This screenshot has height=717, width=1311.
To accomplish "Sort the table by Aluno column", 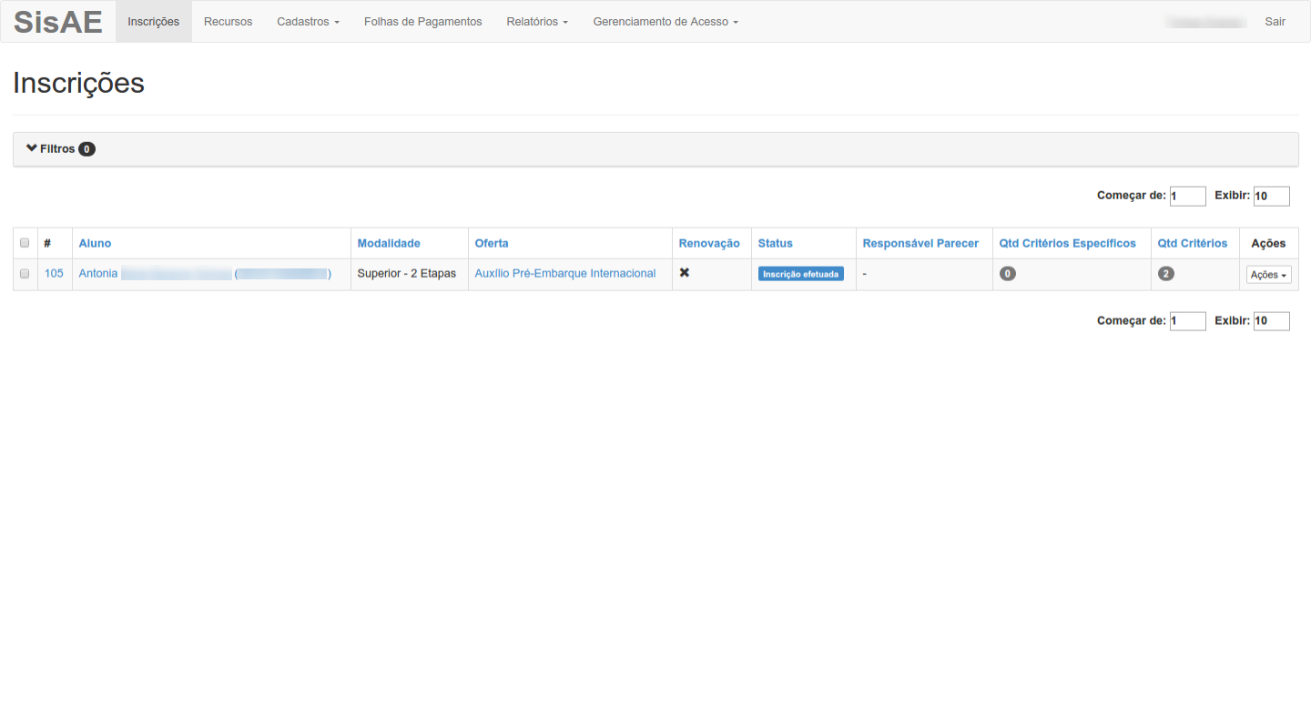I will tap(95, 243).
